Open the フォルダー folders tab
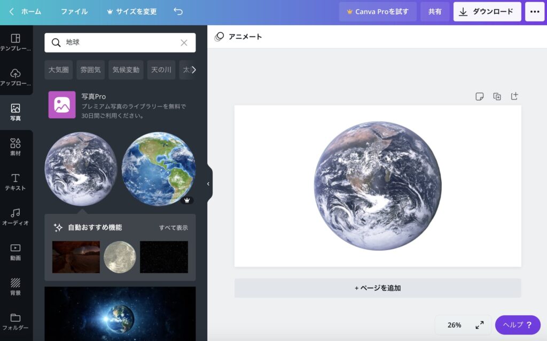 point(15,321)
